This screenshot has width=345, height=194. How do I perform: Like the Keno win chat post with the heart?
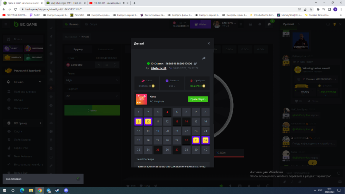pyautogui.click(x=296, y=101)
